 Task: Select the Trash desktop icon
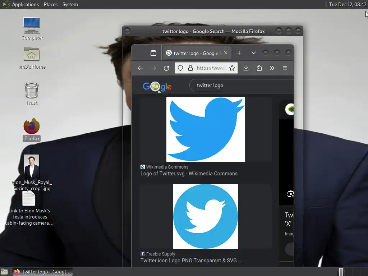[x=32, y=94]
